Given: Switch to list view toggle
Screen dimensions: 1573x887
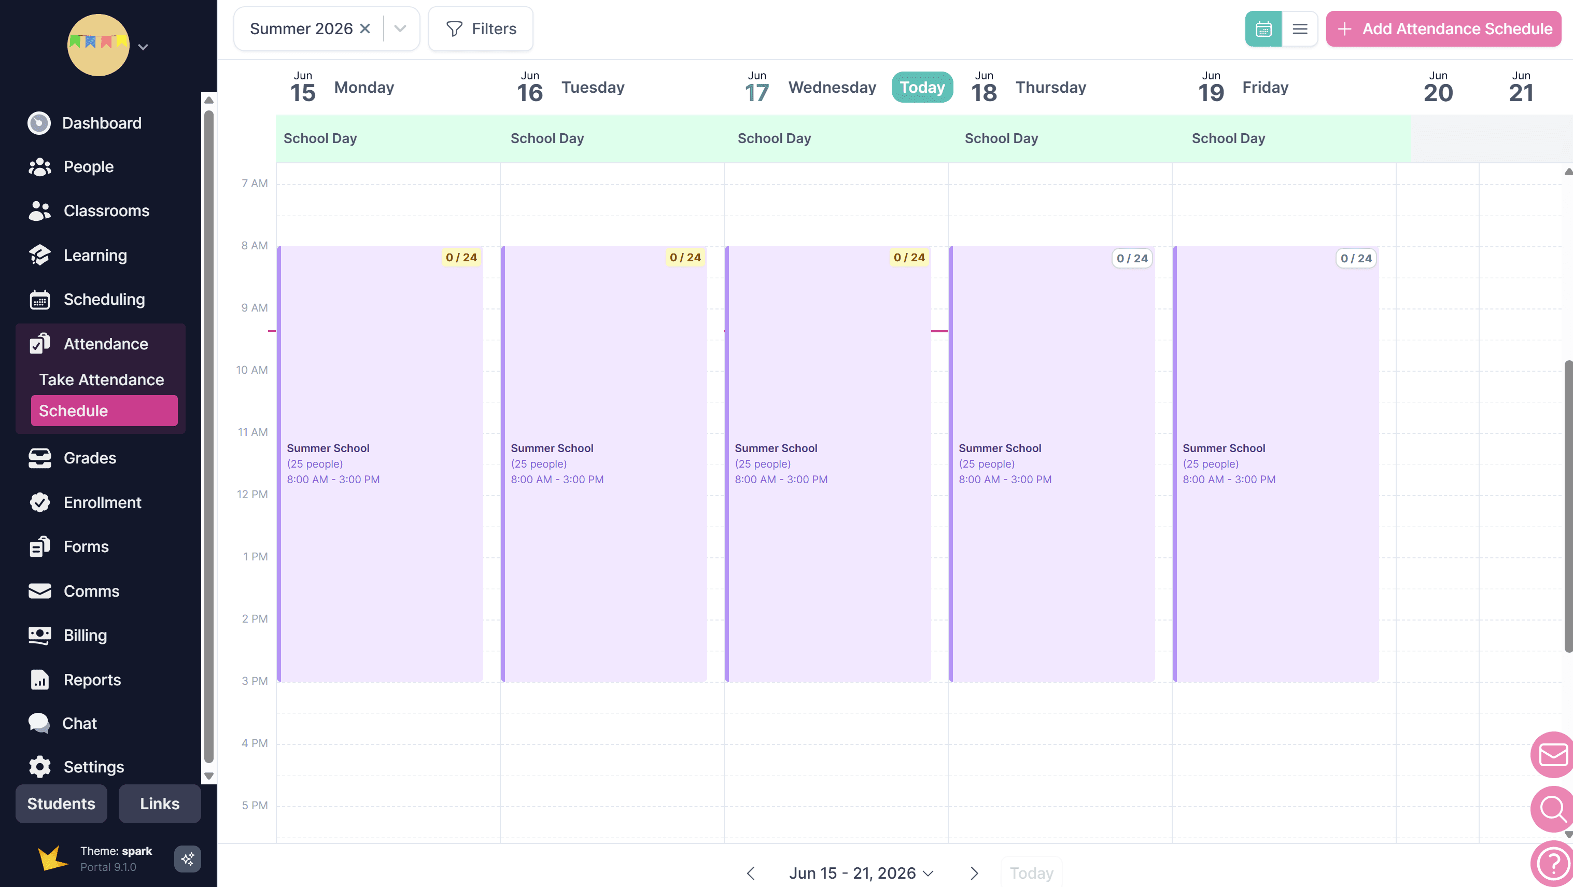Looking at the screenshot, I should (x=1299, y=29).
